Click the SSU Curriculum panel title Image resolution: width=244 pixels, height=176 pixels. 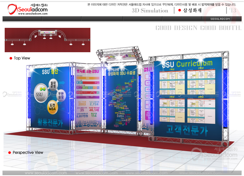(187, 64)
